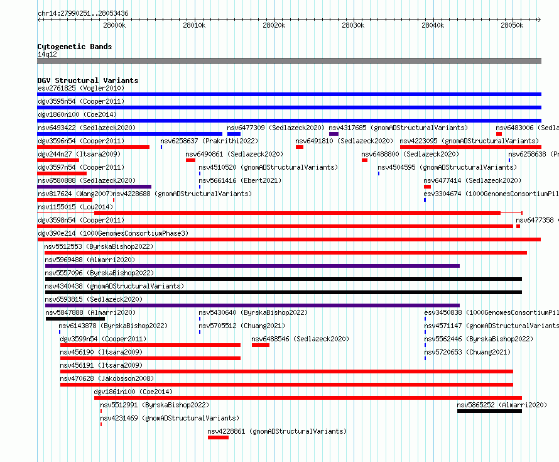
Task: Select nsv5512991 (ByrskaBishop2022) label
Action: tap(155, 405)
